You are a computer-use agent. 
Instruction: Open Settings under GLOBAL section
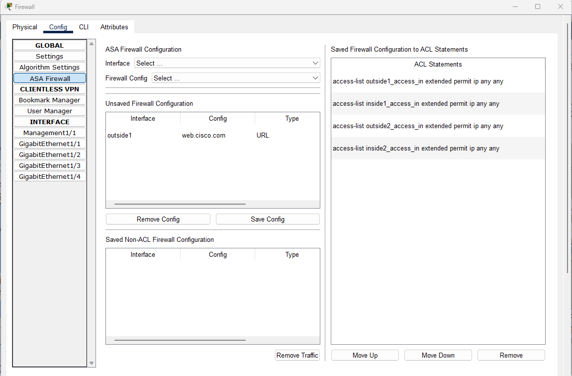tap(49, 56)
